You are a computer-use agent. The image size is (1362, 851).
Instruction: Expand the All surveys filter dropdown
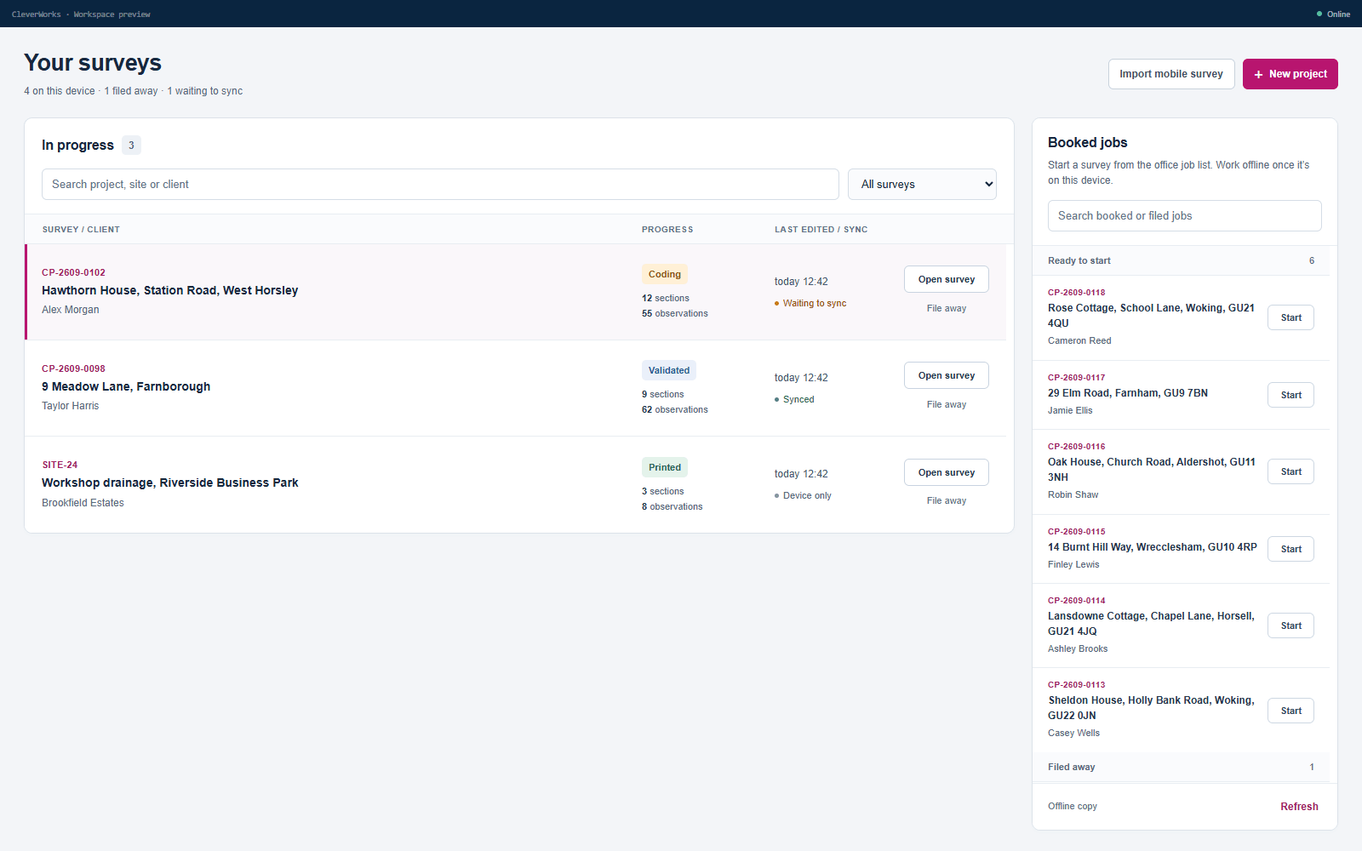[922, 185]
